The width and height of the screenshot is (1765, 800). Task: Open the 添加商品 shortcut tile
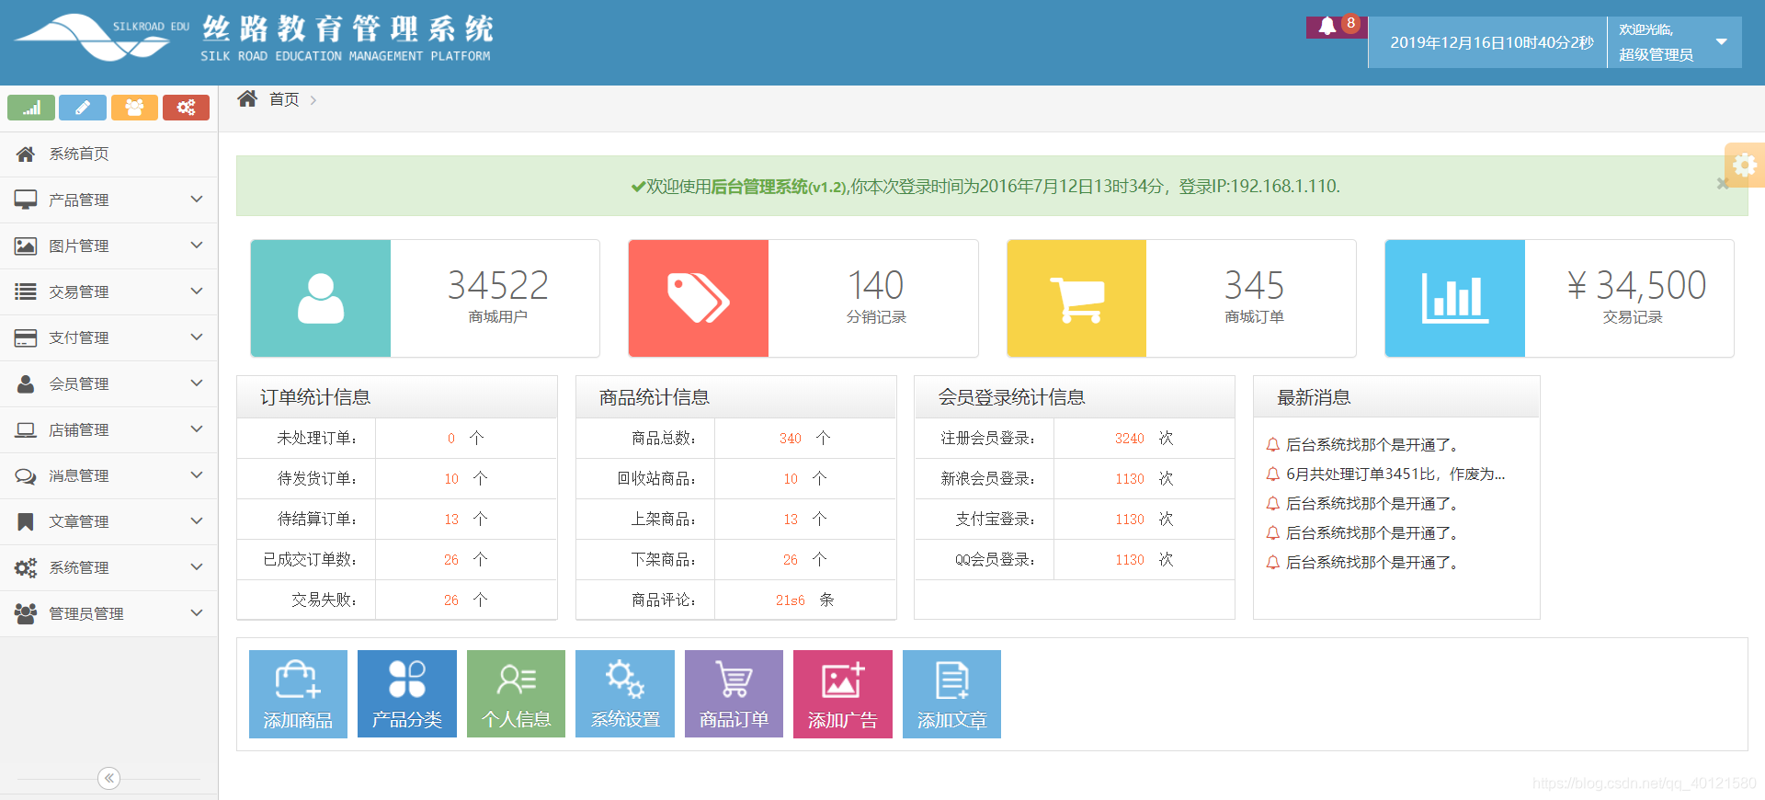coord(298,694)
